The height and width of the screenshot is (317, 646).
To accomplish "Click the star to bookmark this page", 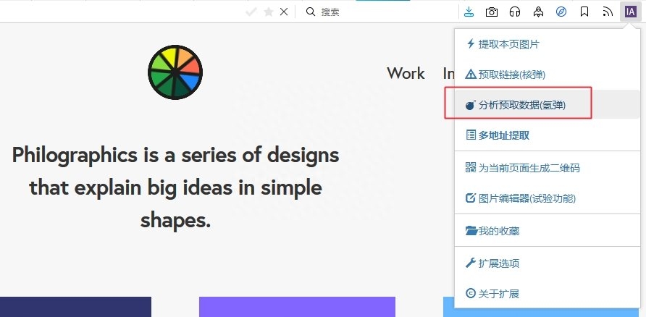I will (x=269, y=12).
